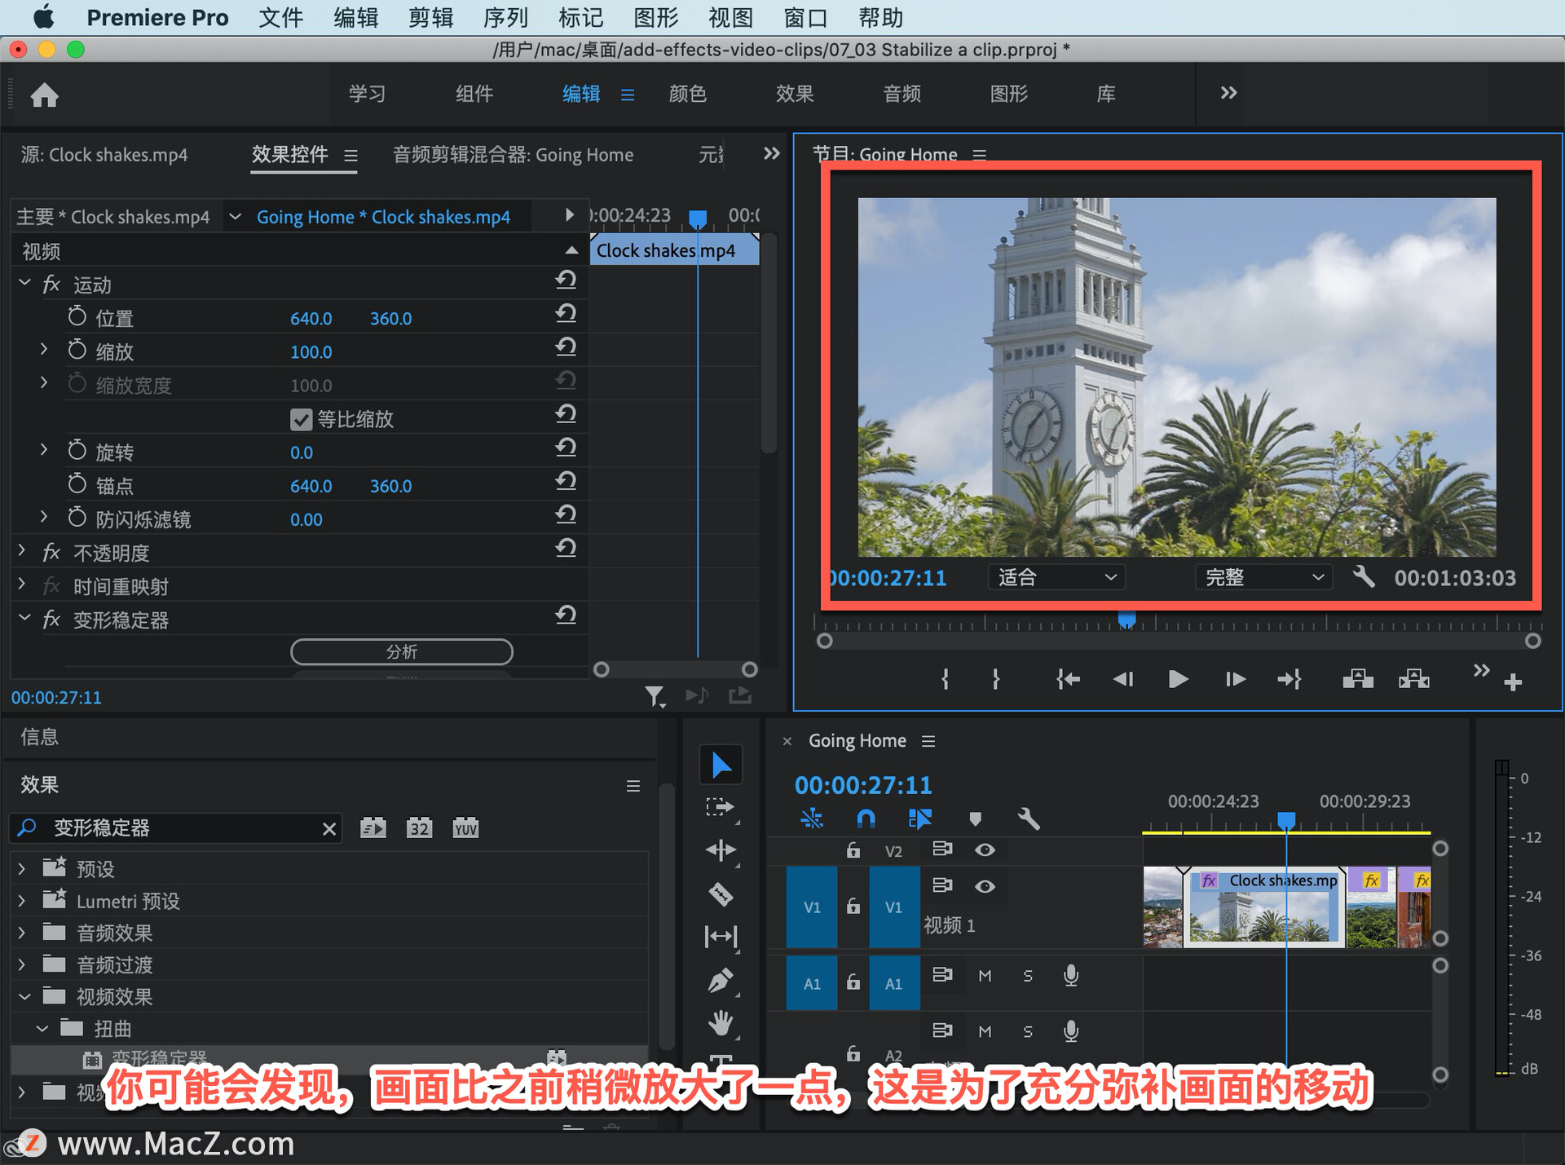Toggle timeline snapping magnet icon
Image resolution: width=1565 pixels, height=1165 pixels.
[866, 819]
